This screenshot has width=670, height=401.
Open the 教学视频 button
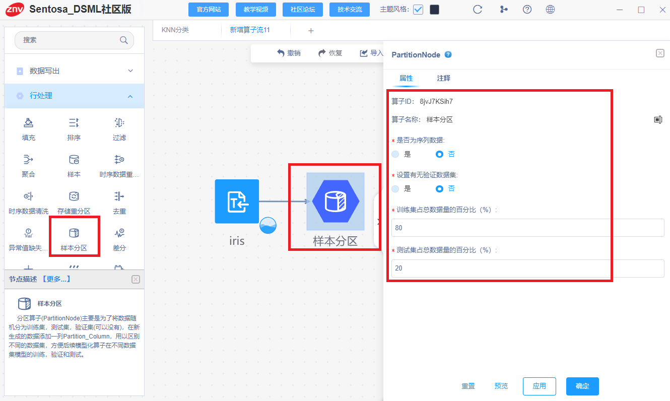(255, 10)
